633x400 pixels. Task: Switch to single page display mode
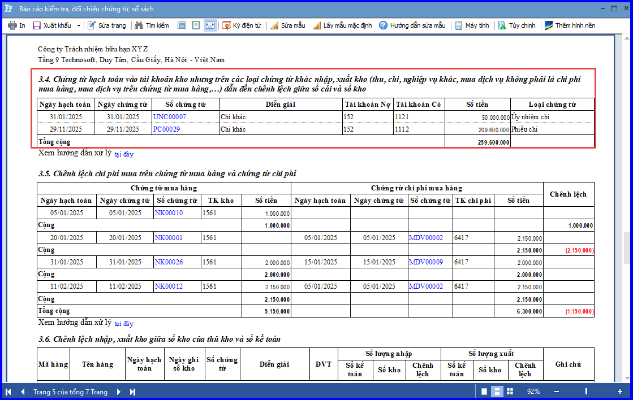[x=484, y=392]
